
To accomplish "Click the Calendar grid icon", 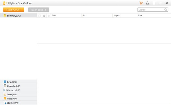I will coord(5,86).
